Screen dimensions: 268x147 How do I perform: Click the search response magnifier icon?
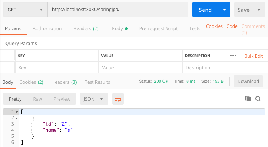click(258, 99)
